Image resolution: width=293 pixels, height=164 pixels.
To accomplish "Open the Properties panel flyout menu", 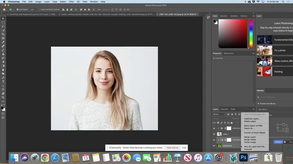I will pos(253,53).
